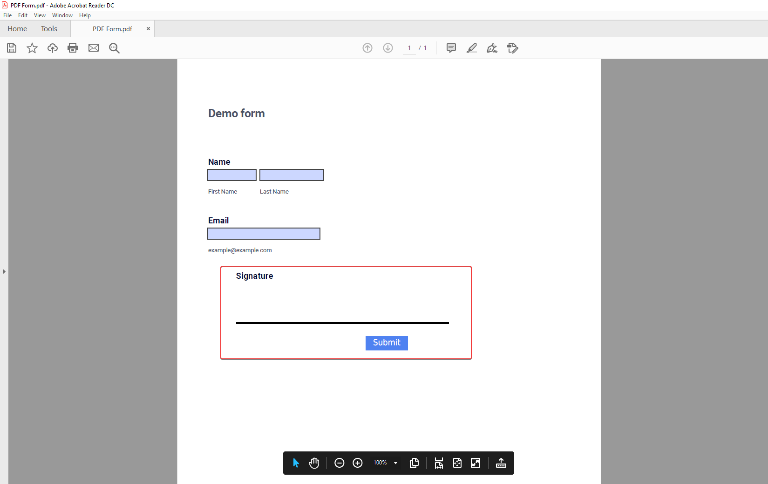Zoom out using the minus icon
This screenshot has height=484, width=768.
coord(339,463)
